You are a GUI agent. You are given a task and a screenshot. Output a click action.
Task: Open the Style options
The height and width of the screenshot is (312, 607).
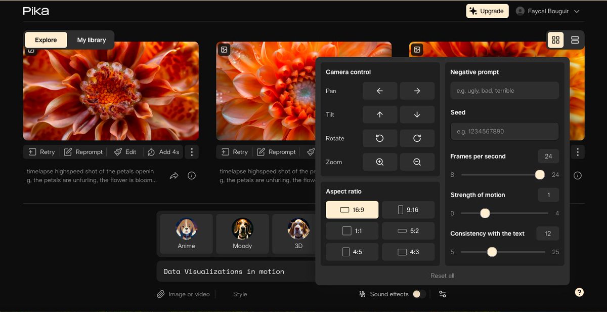tap(240, 294)
